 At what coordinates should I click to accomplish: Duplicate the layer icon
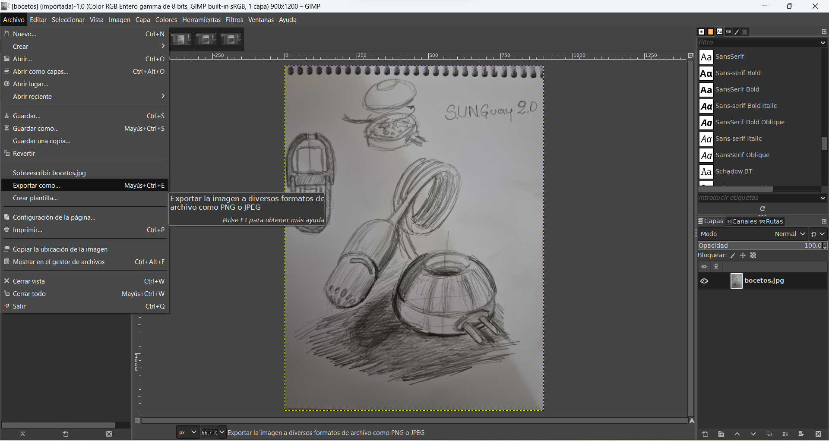click(x=769, y=434)
